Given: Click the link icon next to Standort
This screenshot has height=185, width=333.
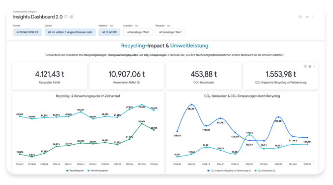Looking at the screenshot, I should click(137, 26).
